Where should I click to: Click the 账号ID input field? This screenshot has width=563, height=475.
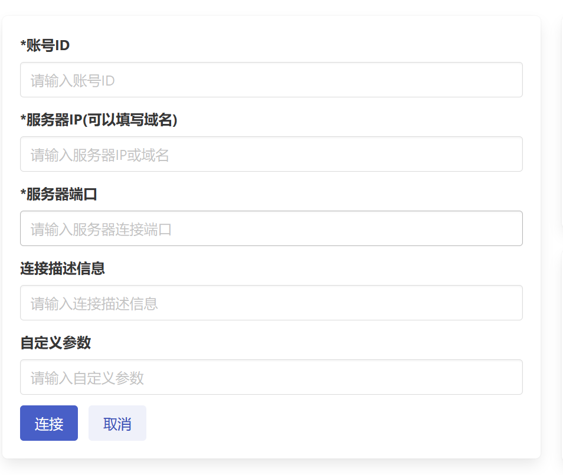[x=271, y=80]
